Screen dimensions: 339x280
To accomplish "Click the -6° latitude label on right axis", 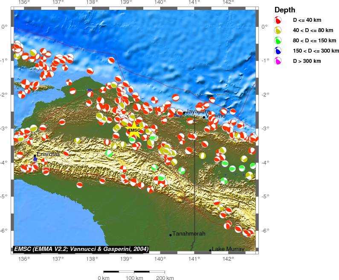I will click(266, 231).
